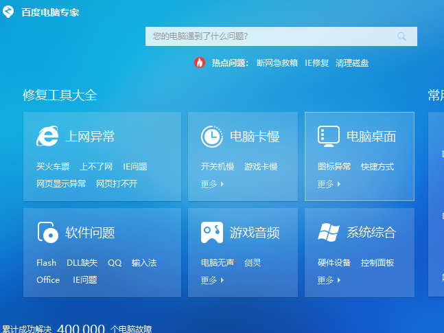Screen dimensions: 444x333
Task: Open the 清理磁盘 hot issue link
Action: tap(352, 63)
